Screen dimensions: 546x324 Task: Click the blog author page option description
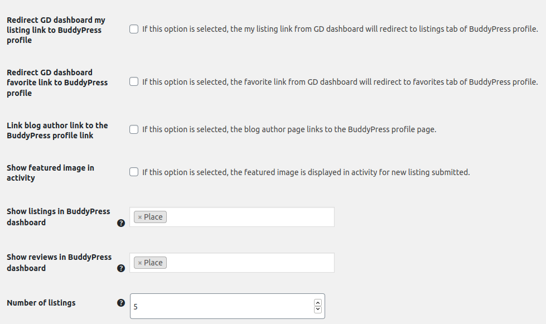[289, 130]
